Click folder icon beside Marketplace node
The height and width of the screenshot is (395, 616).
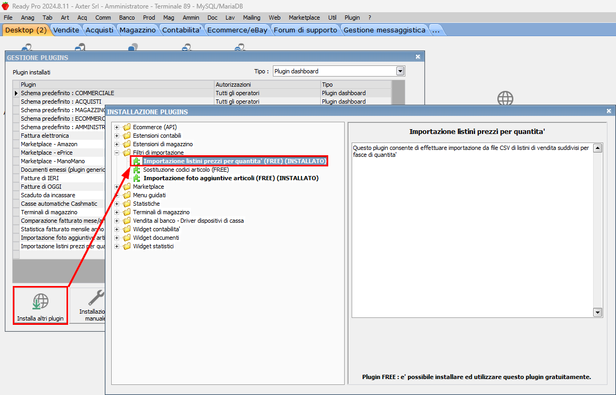pyautogui.click(x=127, y=187)
